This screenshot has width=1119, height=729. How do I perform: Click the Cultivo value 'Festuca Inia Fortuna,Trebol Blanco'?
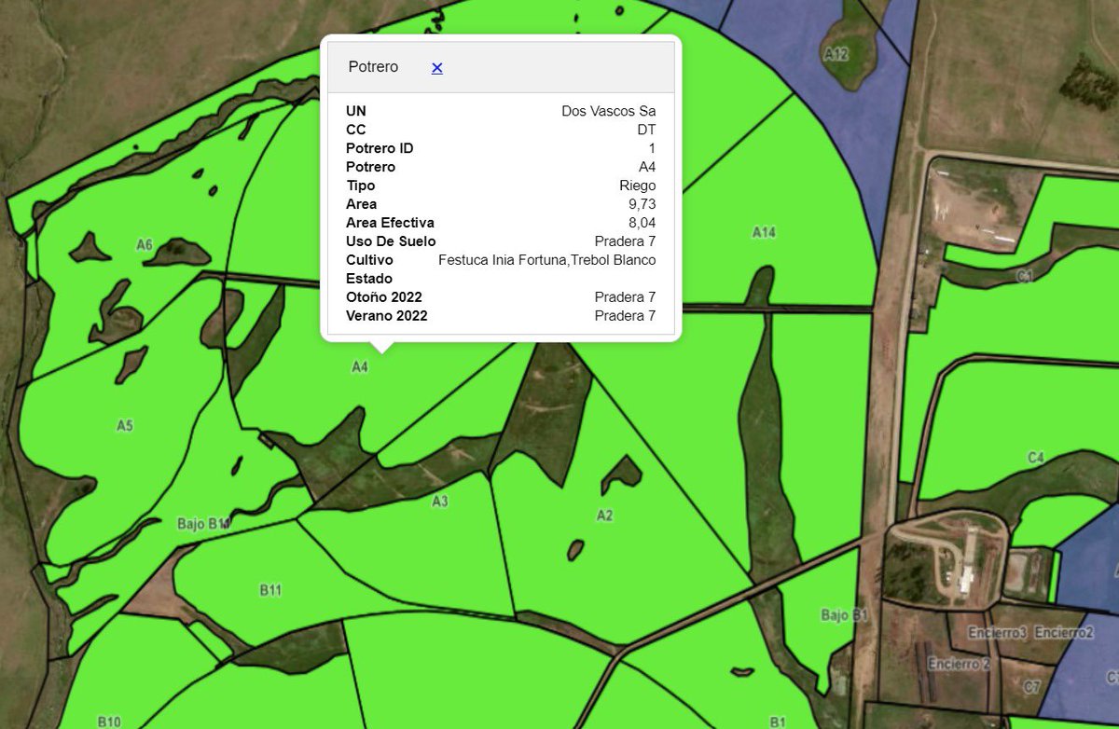pos(547,260)
